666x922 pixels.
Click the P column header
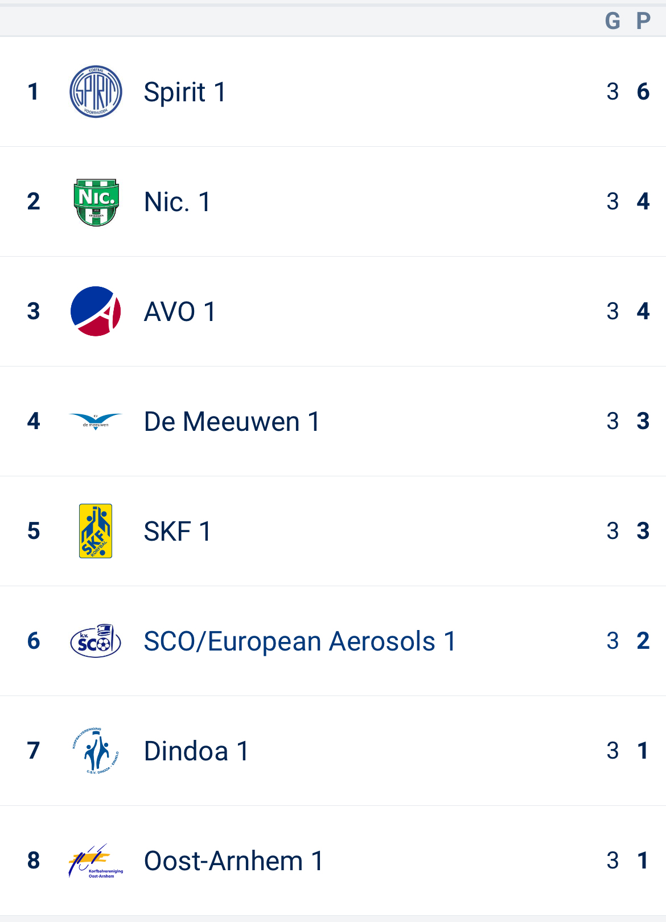643,21
